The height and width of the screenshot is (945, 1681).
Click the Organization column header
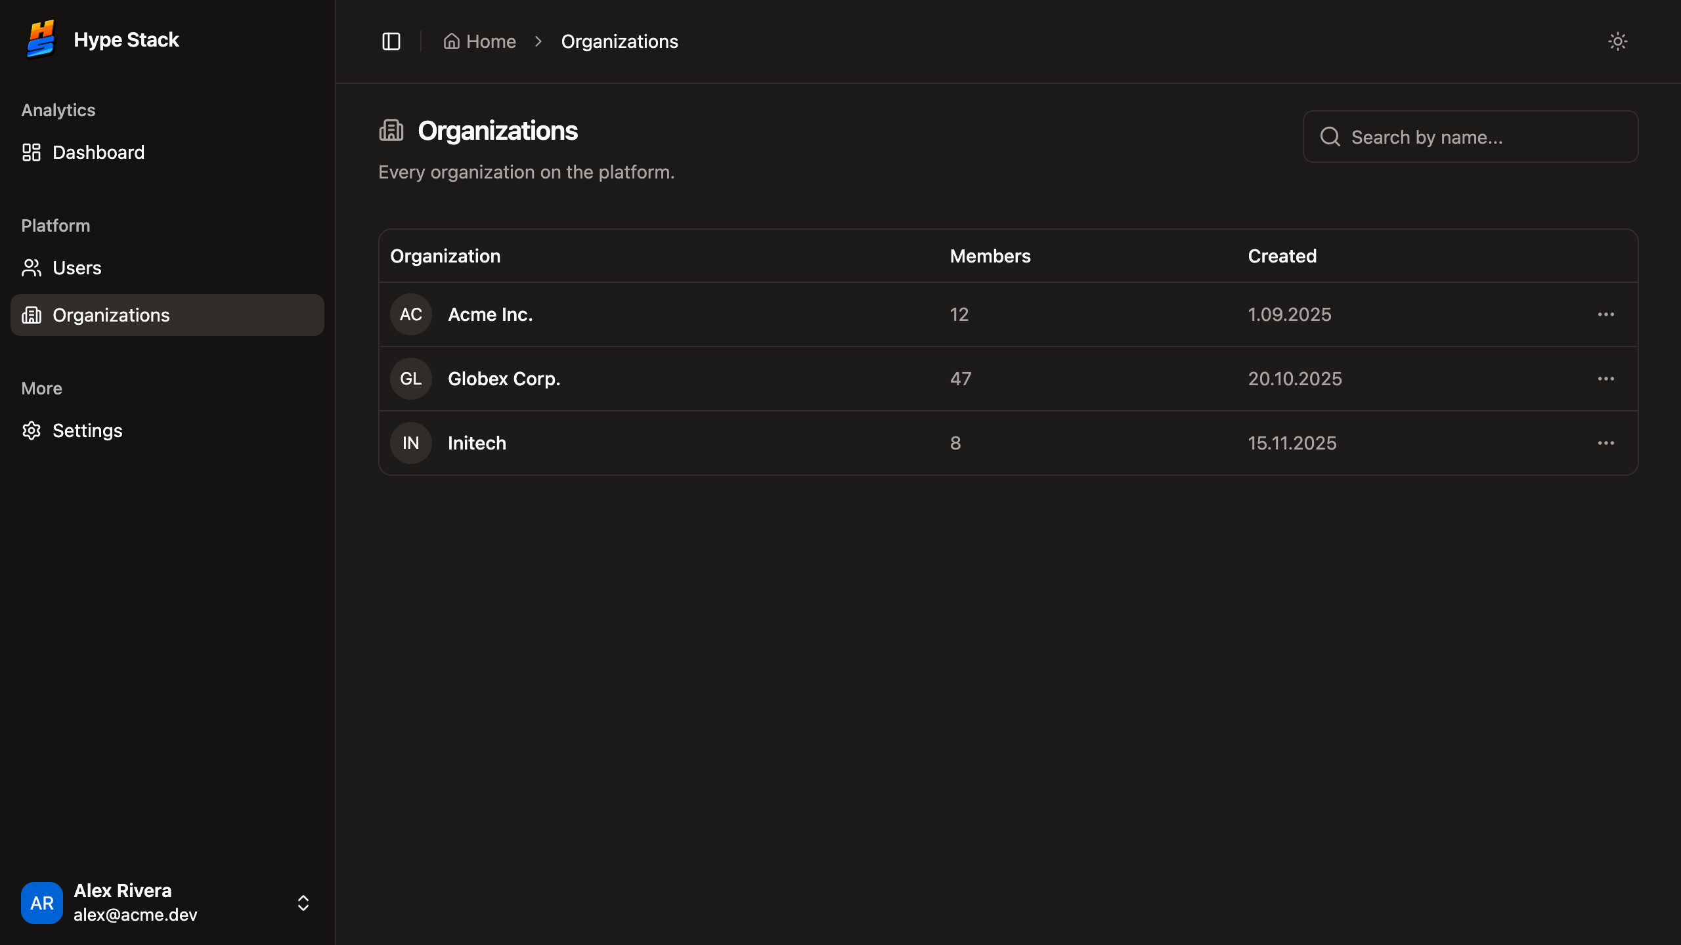coord(445,256)
